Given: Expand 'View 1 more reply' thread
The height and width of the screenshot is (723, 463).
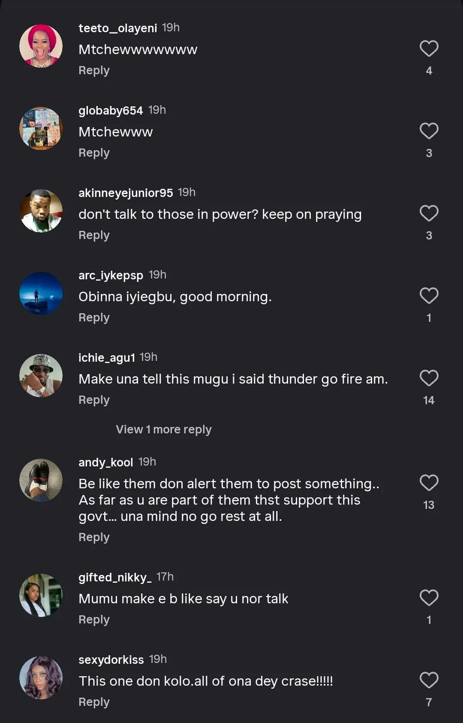Looking at the screenshot, I should coord(163,430).
